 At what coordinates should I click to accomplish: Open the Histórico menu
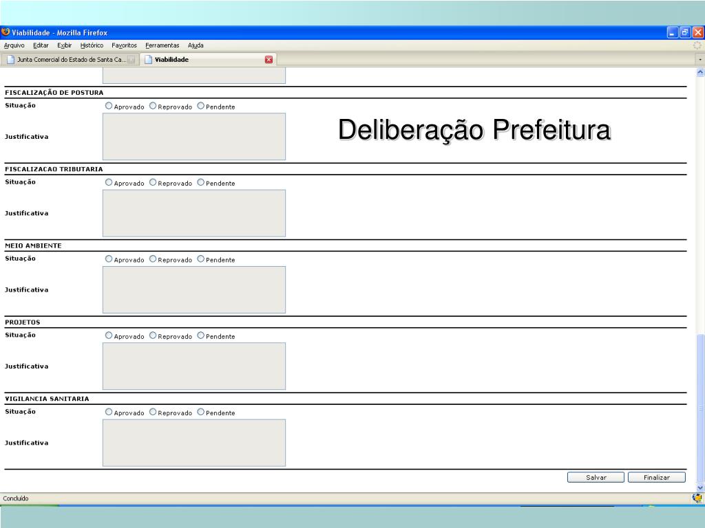[92, 45]
